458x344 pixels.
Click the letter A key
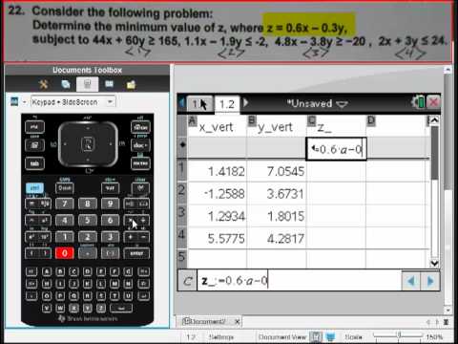click(47, 271)
